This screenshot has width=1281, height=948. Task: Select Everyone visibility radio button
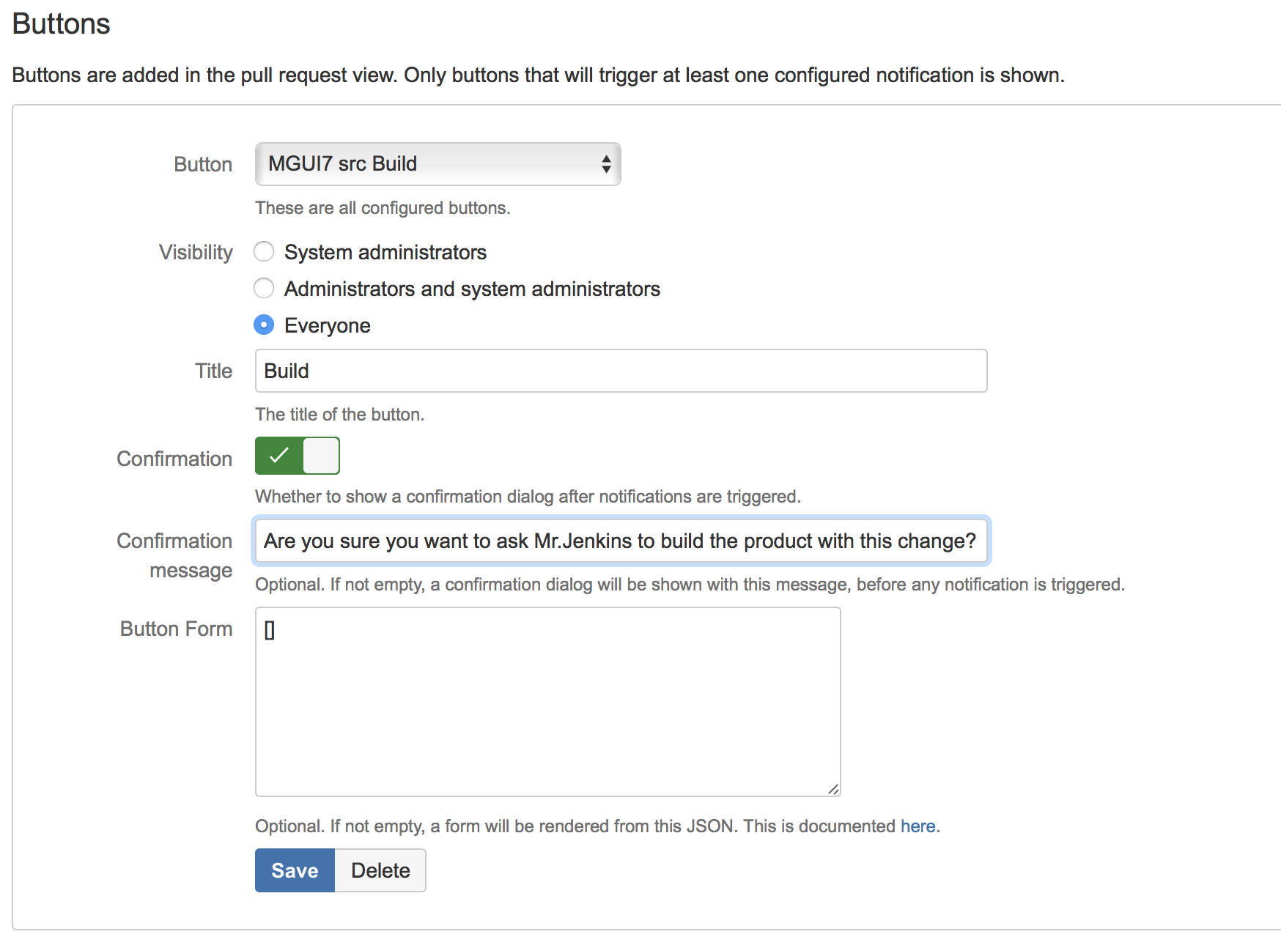click(x=264, y=325)
